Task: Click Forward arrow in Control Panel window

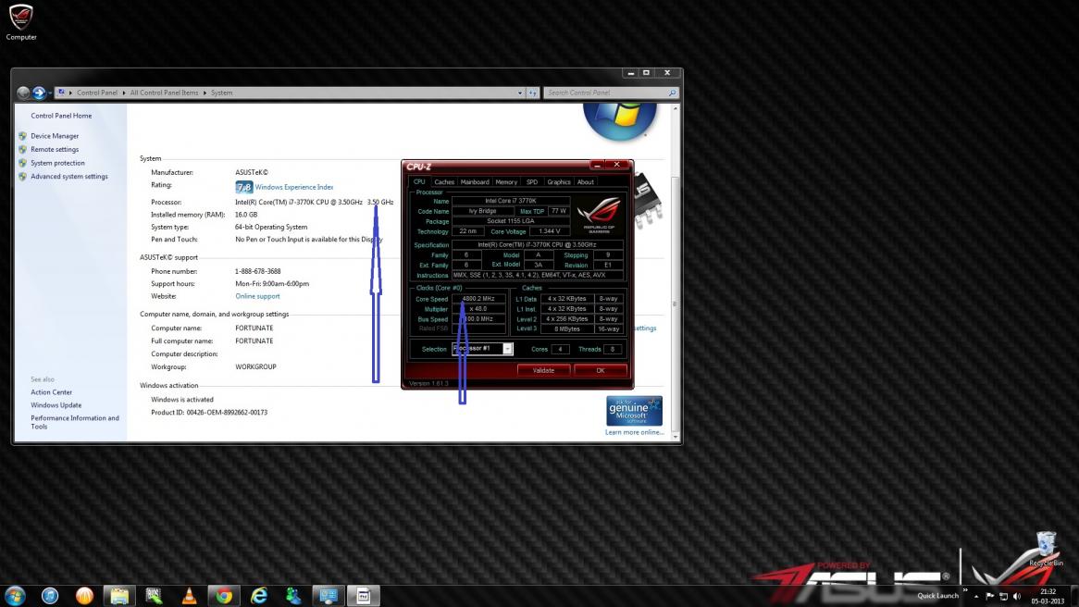Action: coord(39,93)
